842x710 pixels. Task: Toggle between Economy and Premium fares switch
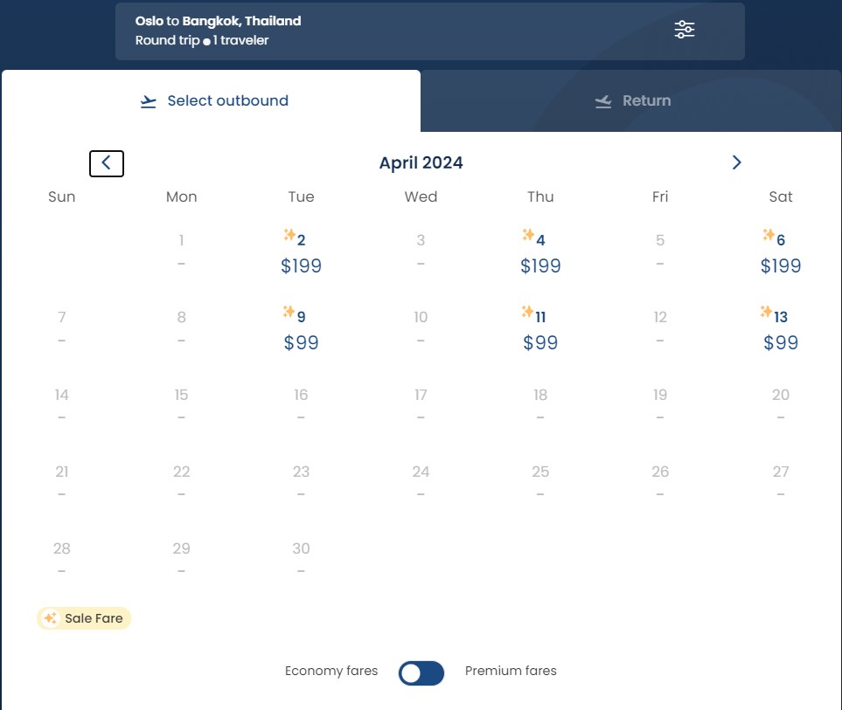click(x=421, y=673)
